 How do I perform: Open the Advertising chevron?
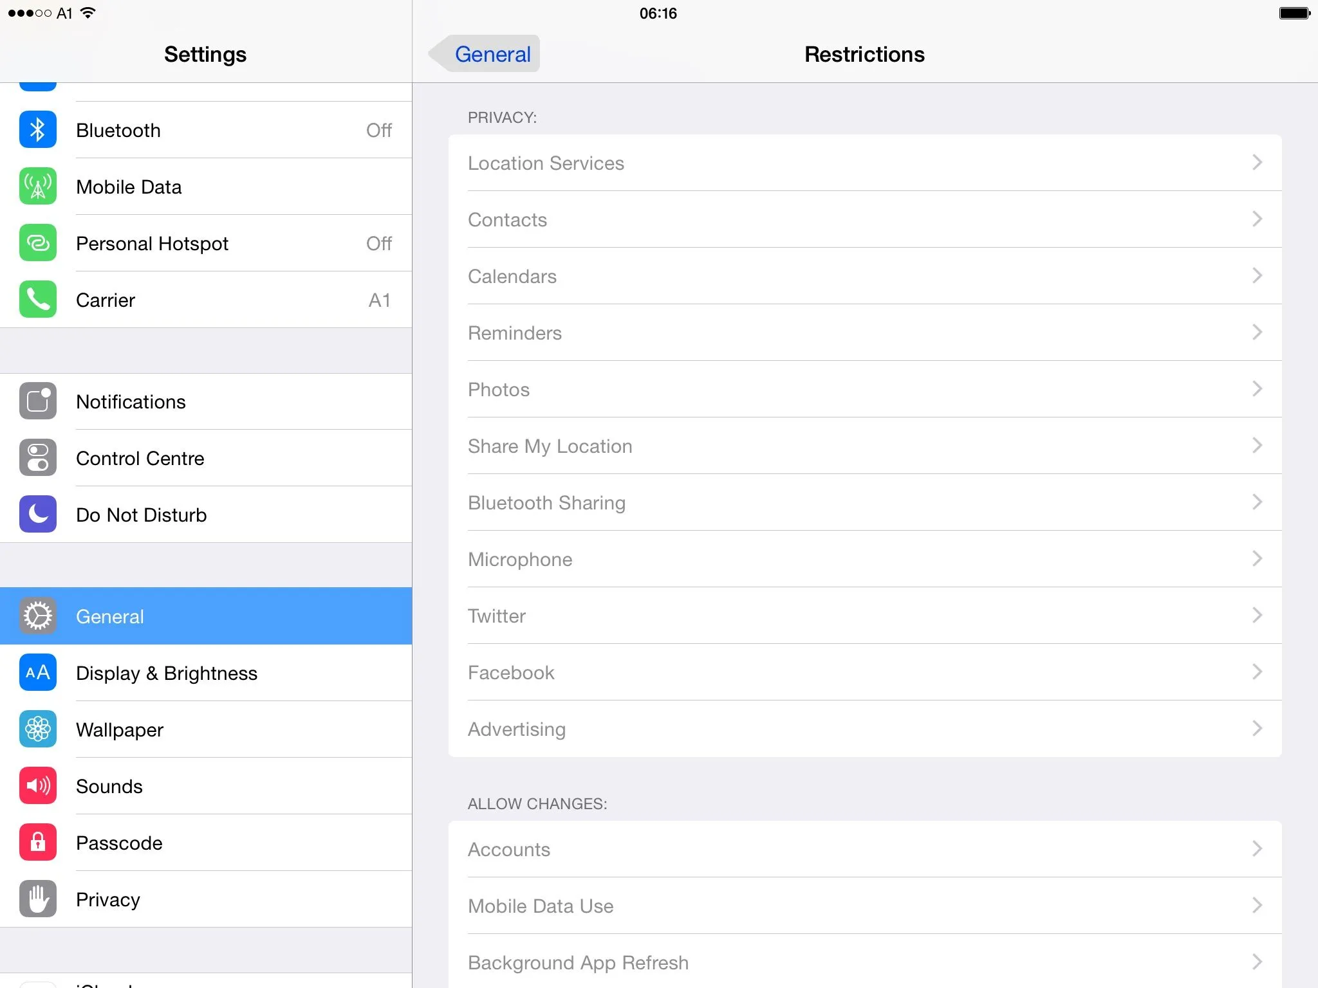1257,729
